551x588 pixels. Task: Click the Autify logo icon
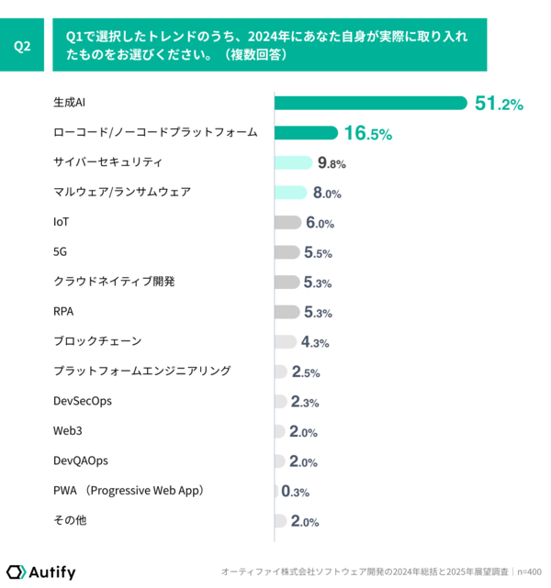(x=17, y=571)
